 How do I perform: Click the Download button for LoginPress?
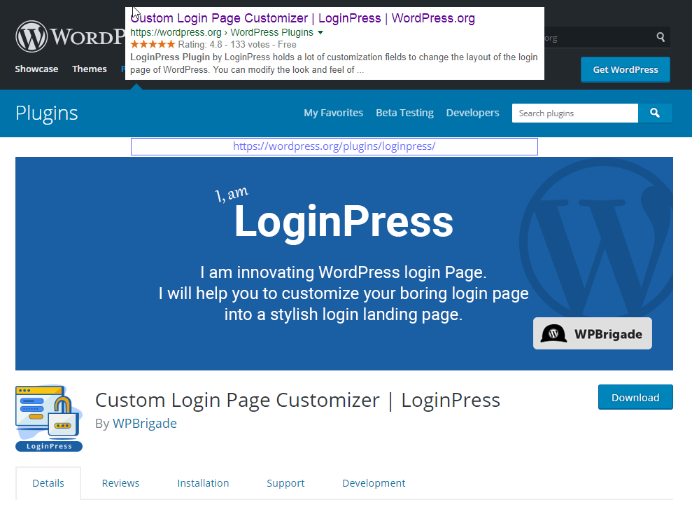[x=635, y=397]
